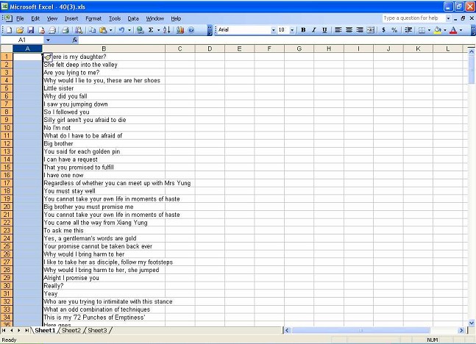Open the Data menu
Image resolution: width=476 pixels, height=344 pixels.
133,18
